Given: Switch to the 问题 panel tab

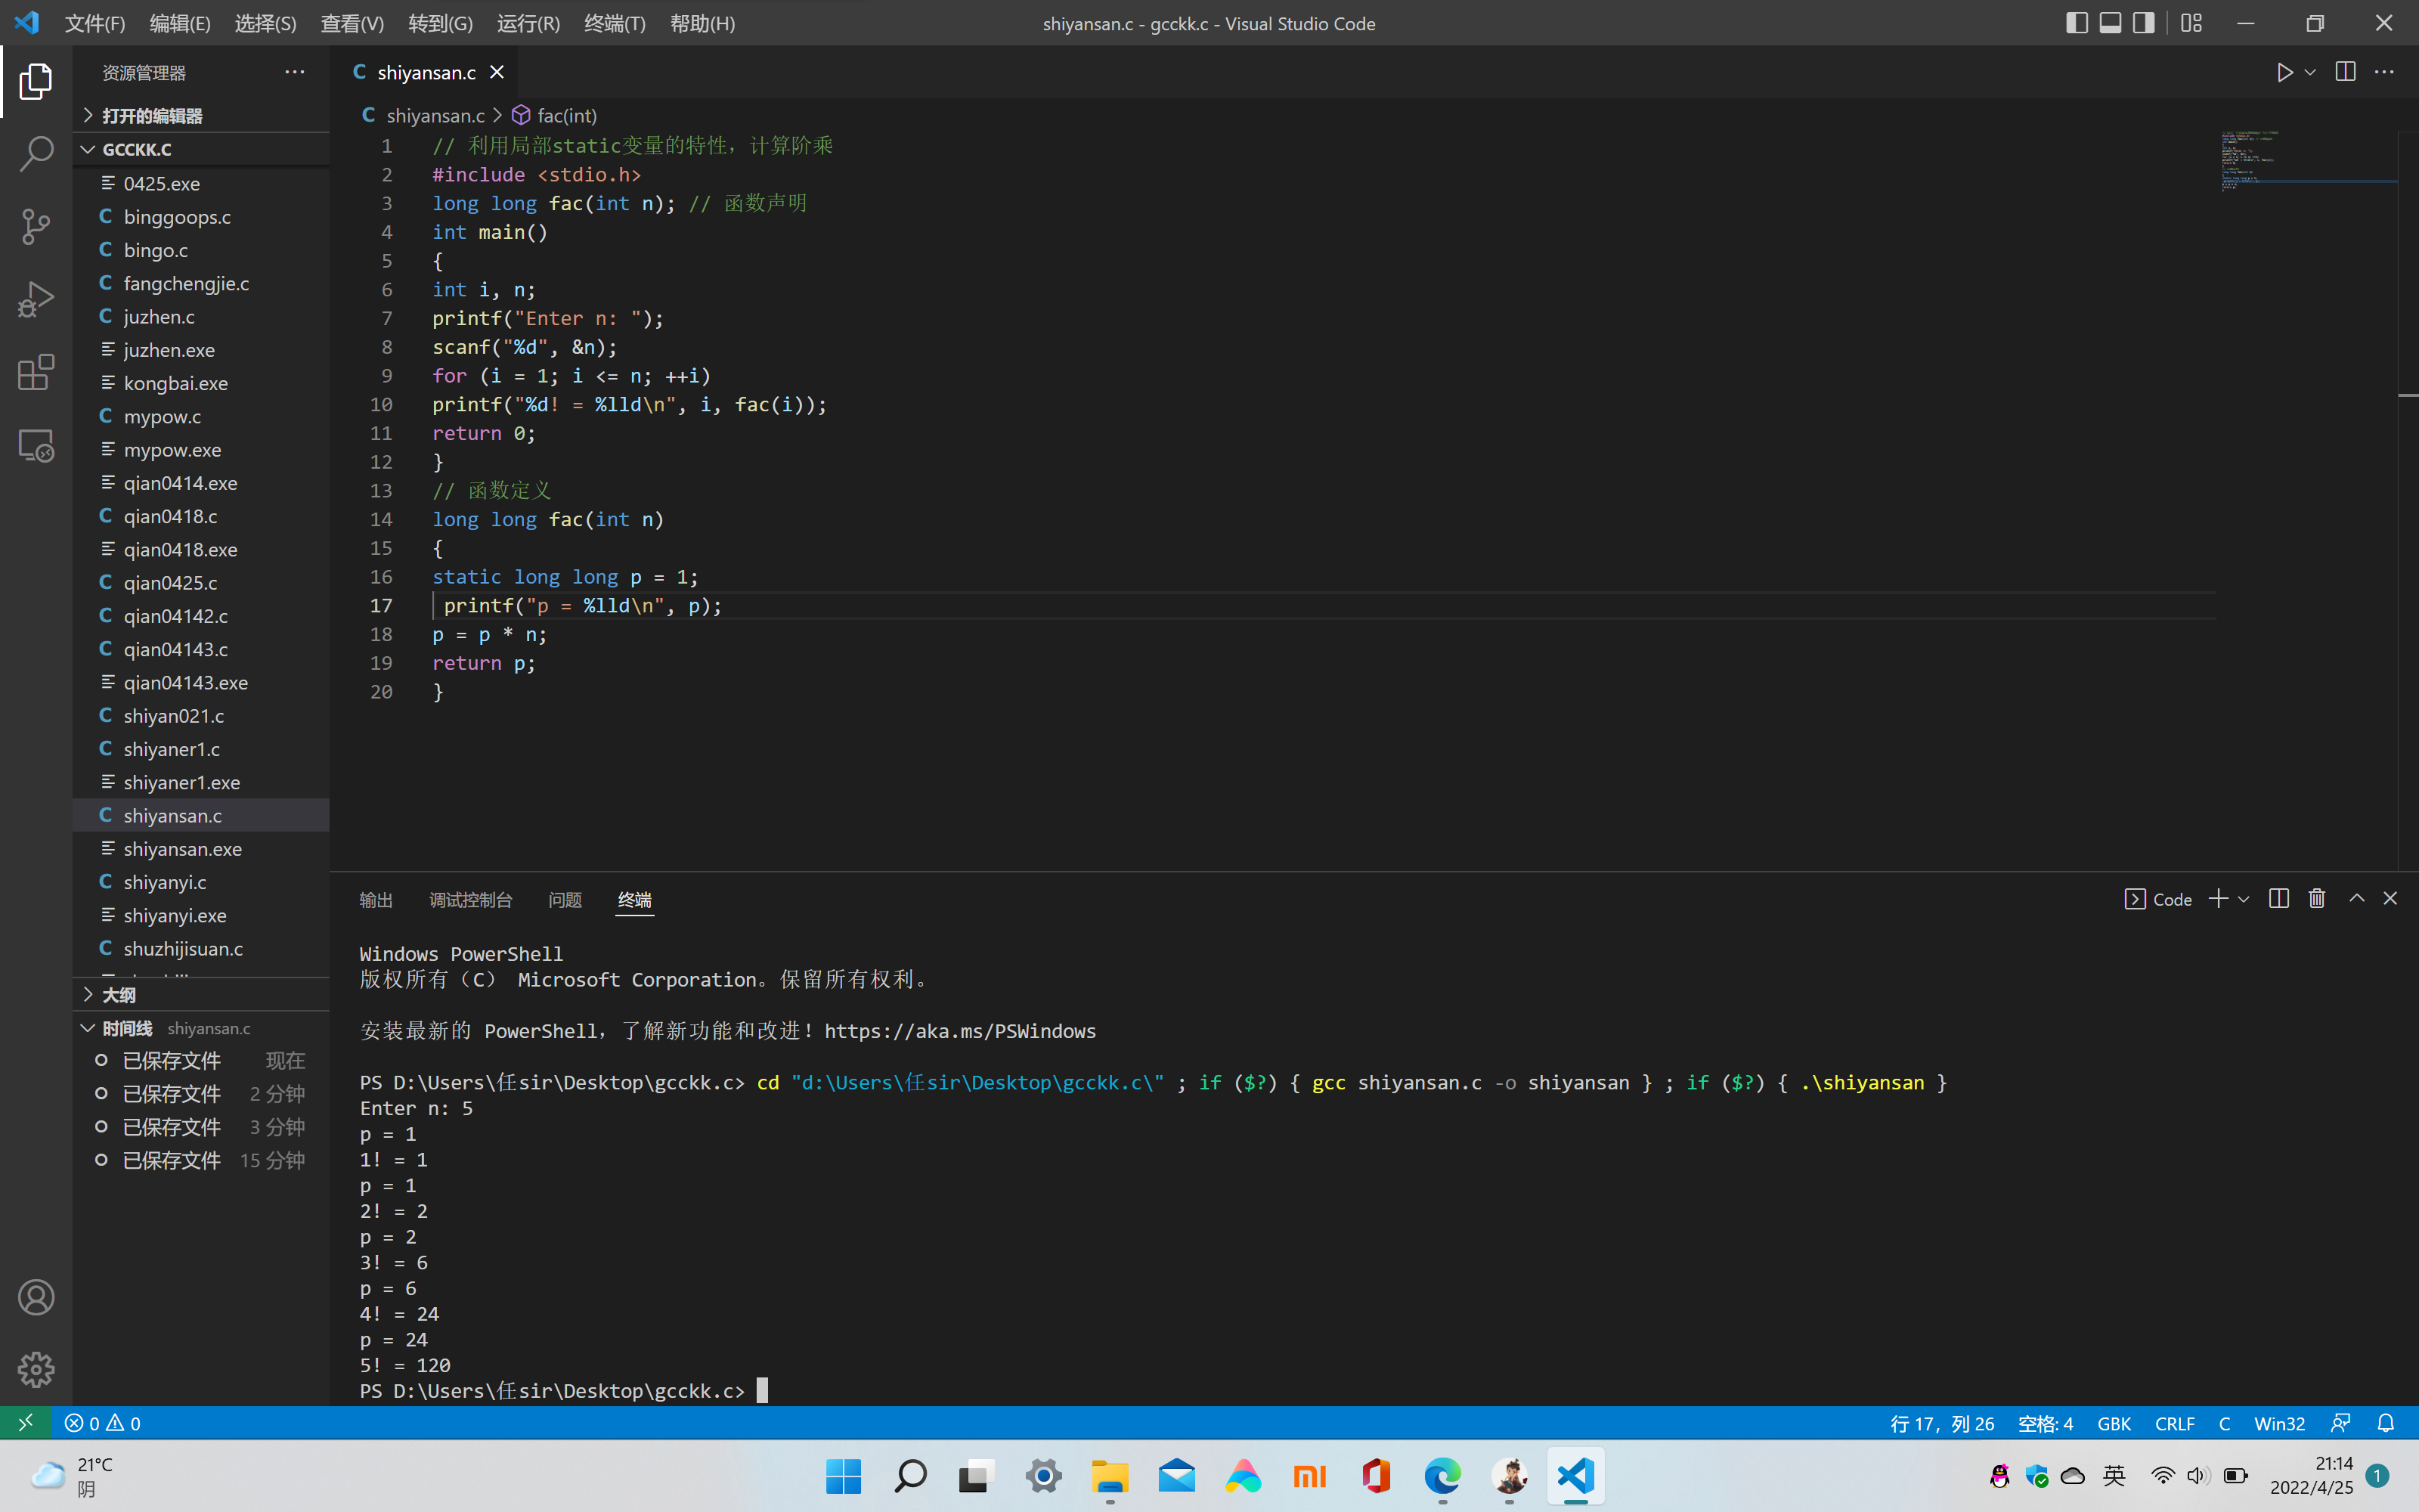Looking at the screenshot, I should tap(565, 899).
